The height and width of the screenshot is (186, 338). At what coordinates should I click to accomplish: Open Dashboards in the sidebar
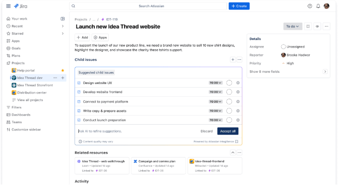(x=19, y=115)
